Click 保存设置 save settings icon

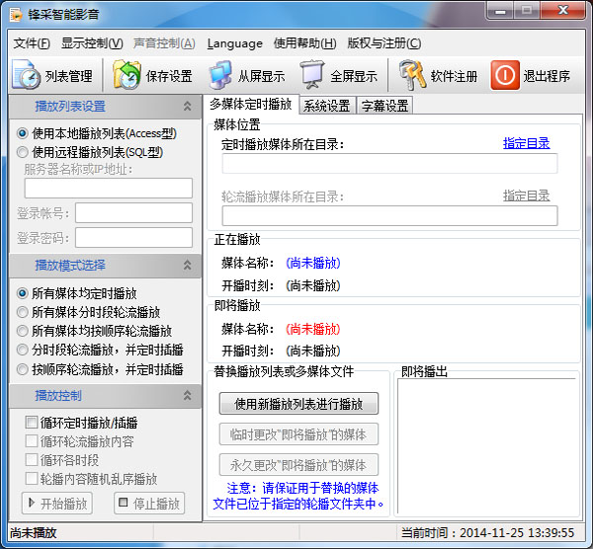[x=153, y=76]
